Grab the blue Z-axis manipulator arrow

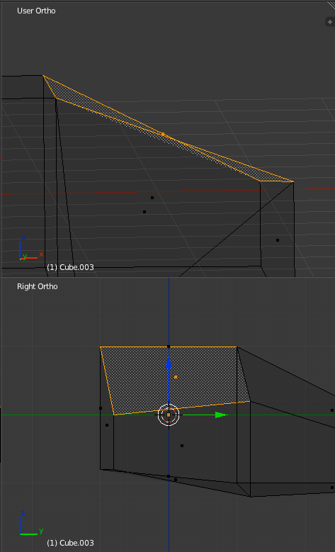[169, 363]
